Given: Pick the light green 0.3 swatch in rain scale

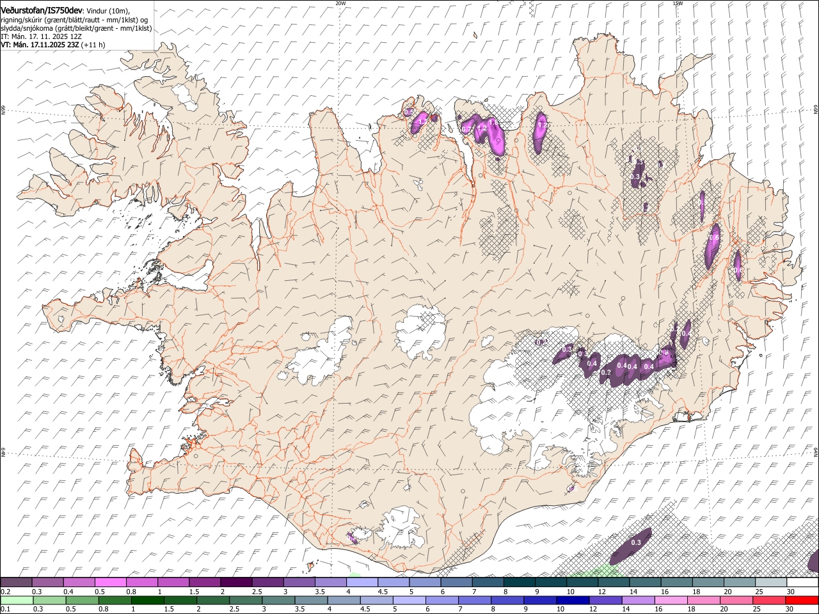Looking at the screenshot, I should pyautogui.click(x=49, y=600).
